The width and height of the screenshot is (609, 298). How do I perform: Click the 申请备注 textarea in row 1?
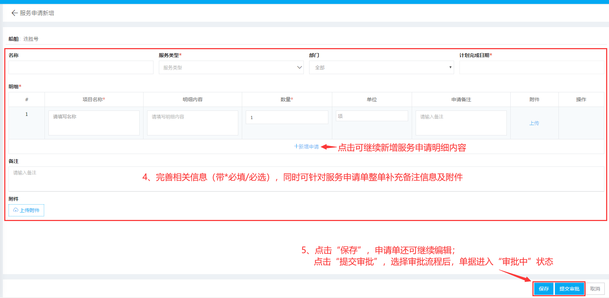[x=461, y=123]
